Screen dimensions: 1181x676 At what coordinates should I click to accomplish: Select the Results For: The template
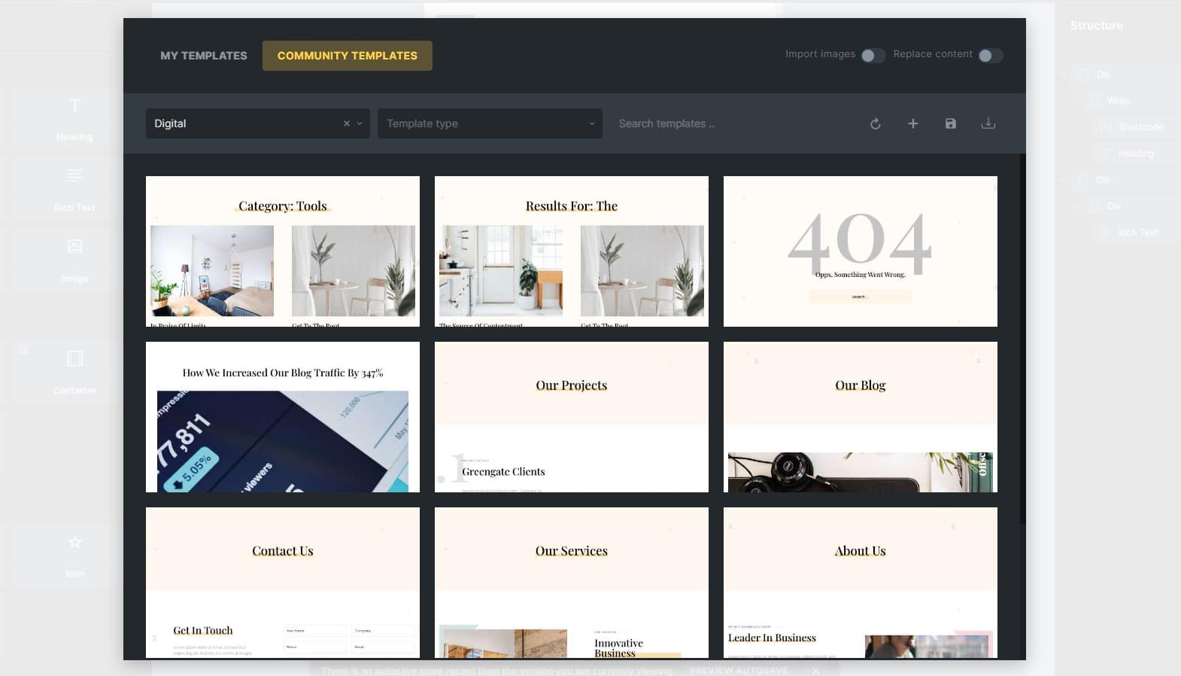click(x=572, y=251)
